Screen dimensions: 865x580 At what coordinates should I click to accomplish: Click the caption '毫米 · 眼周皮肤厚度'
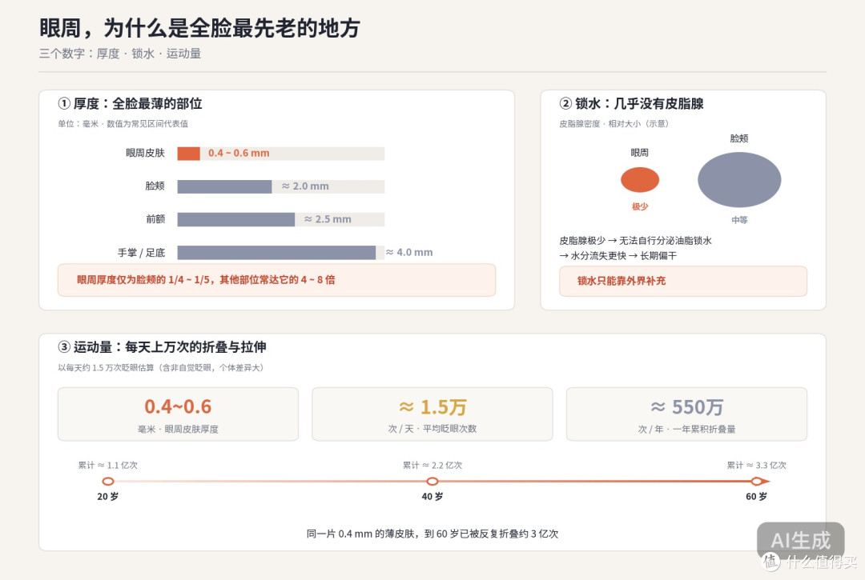click(178, 429)
